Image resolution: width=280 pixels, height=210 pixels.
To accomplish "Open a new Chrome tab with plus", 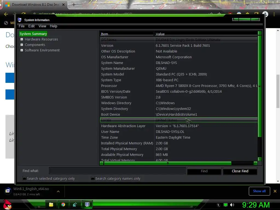I will [x=74, y=5].
